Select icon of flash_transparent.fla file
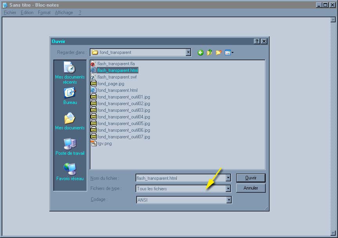338x238 pixels. coord(93,64)
